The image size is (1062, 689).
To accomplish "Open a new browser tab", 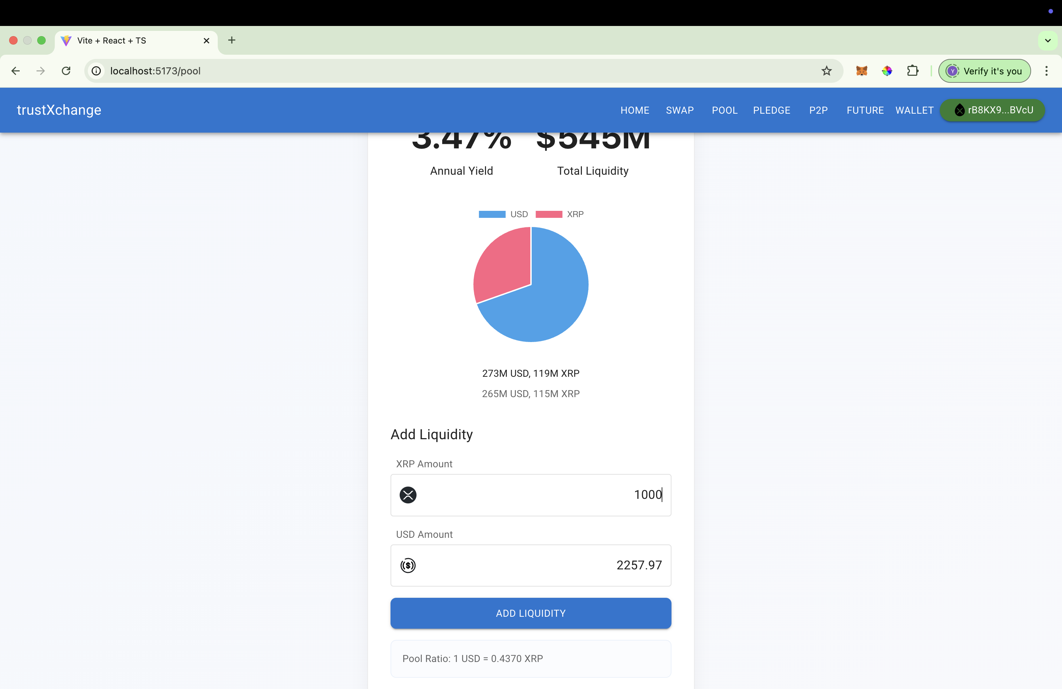I will click(231, 40).
